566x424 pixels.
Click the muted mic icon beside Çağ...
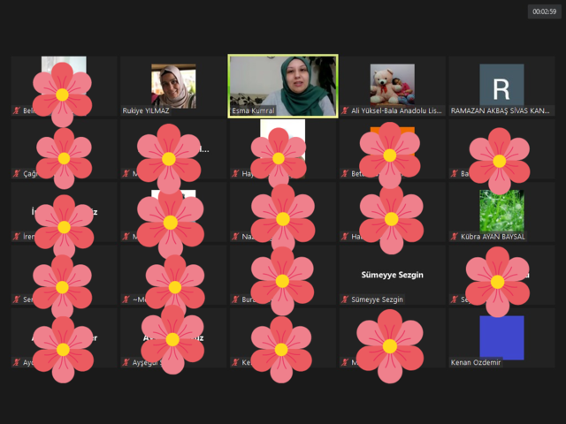click(x=16, y=173)
